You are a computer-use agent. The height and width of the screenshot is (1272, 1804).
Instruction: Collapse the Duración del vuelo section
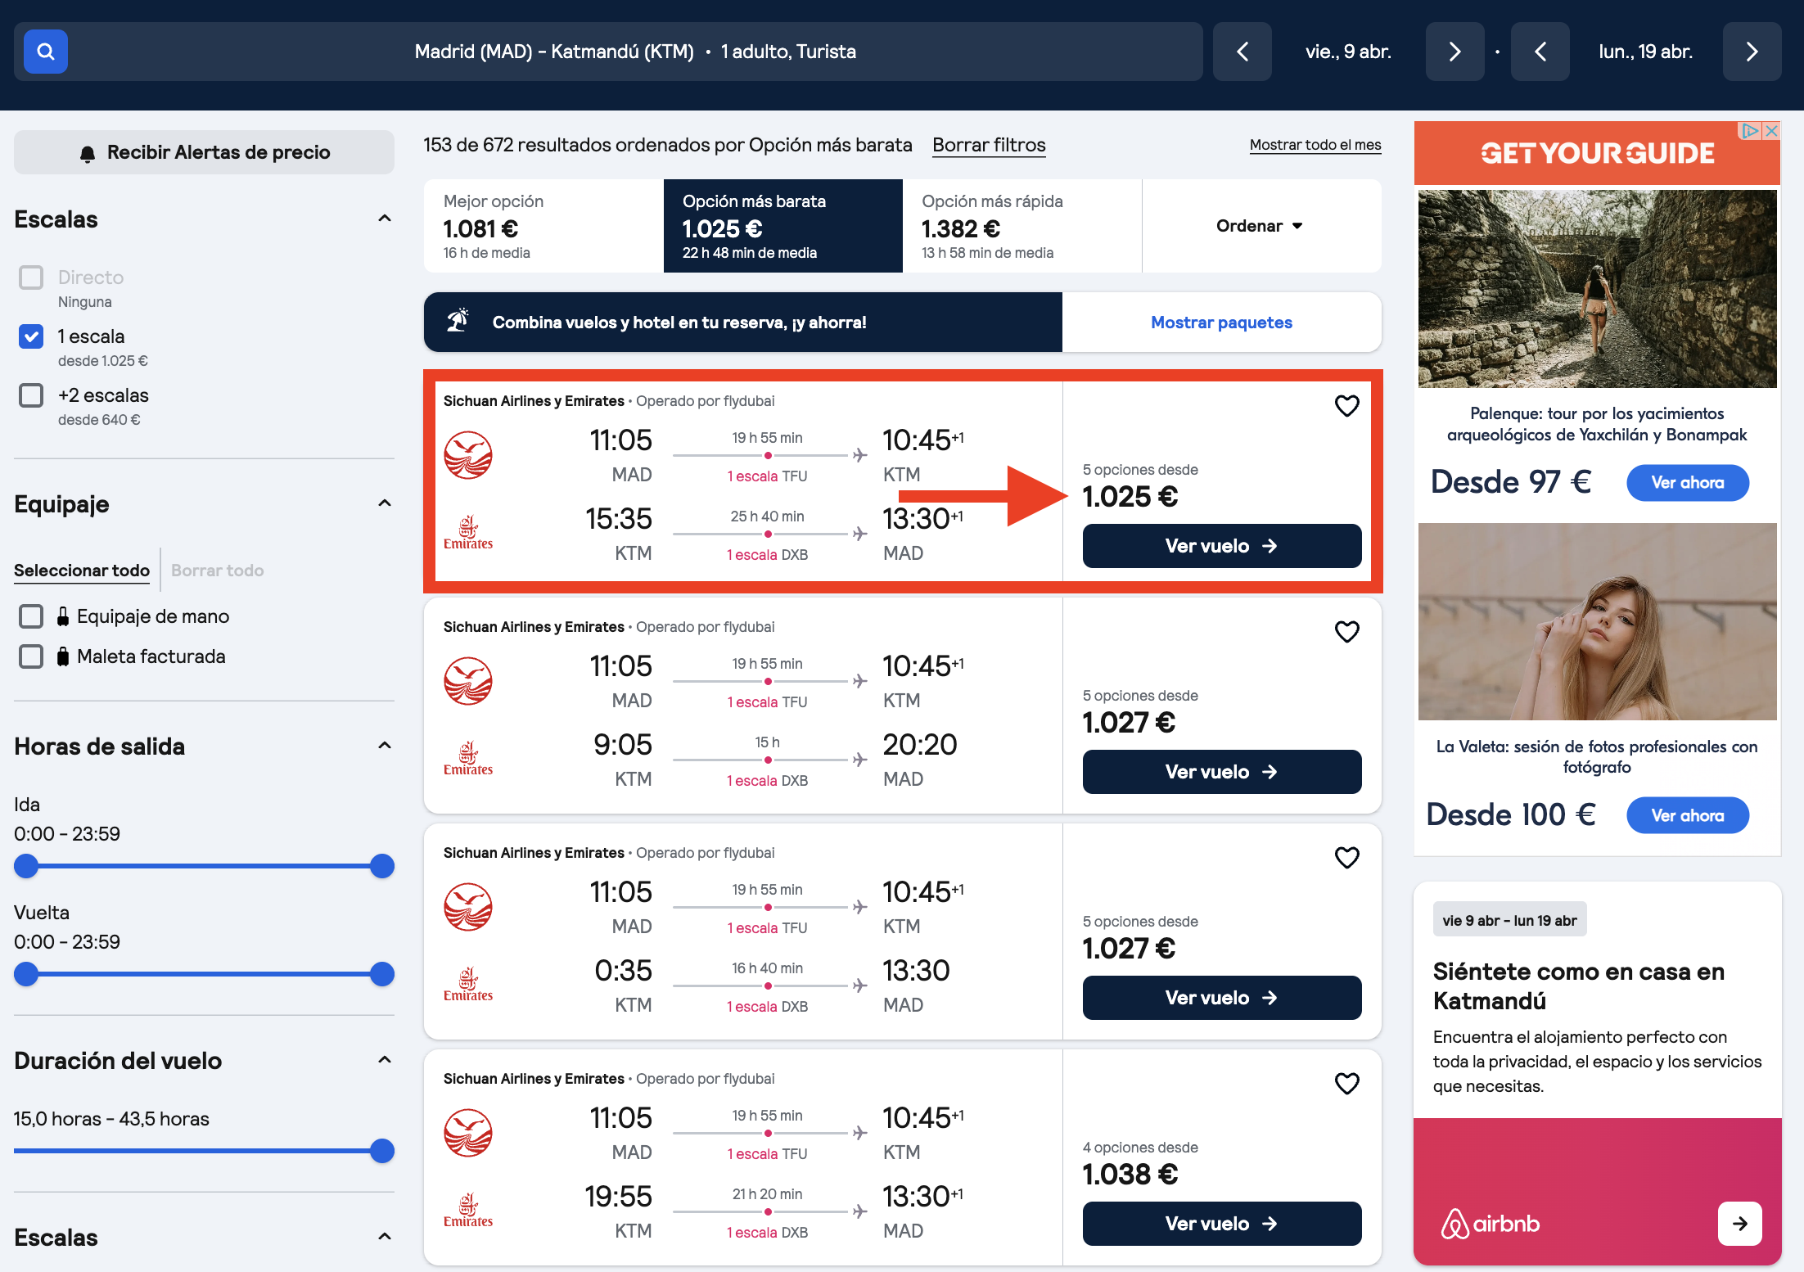pyautogui.click(x=385, y=1060)
